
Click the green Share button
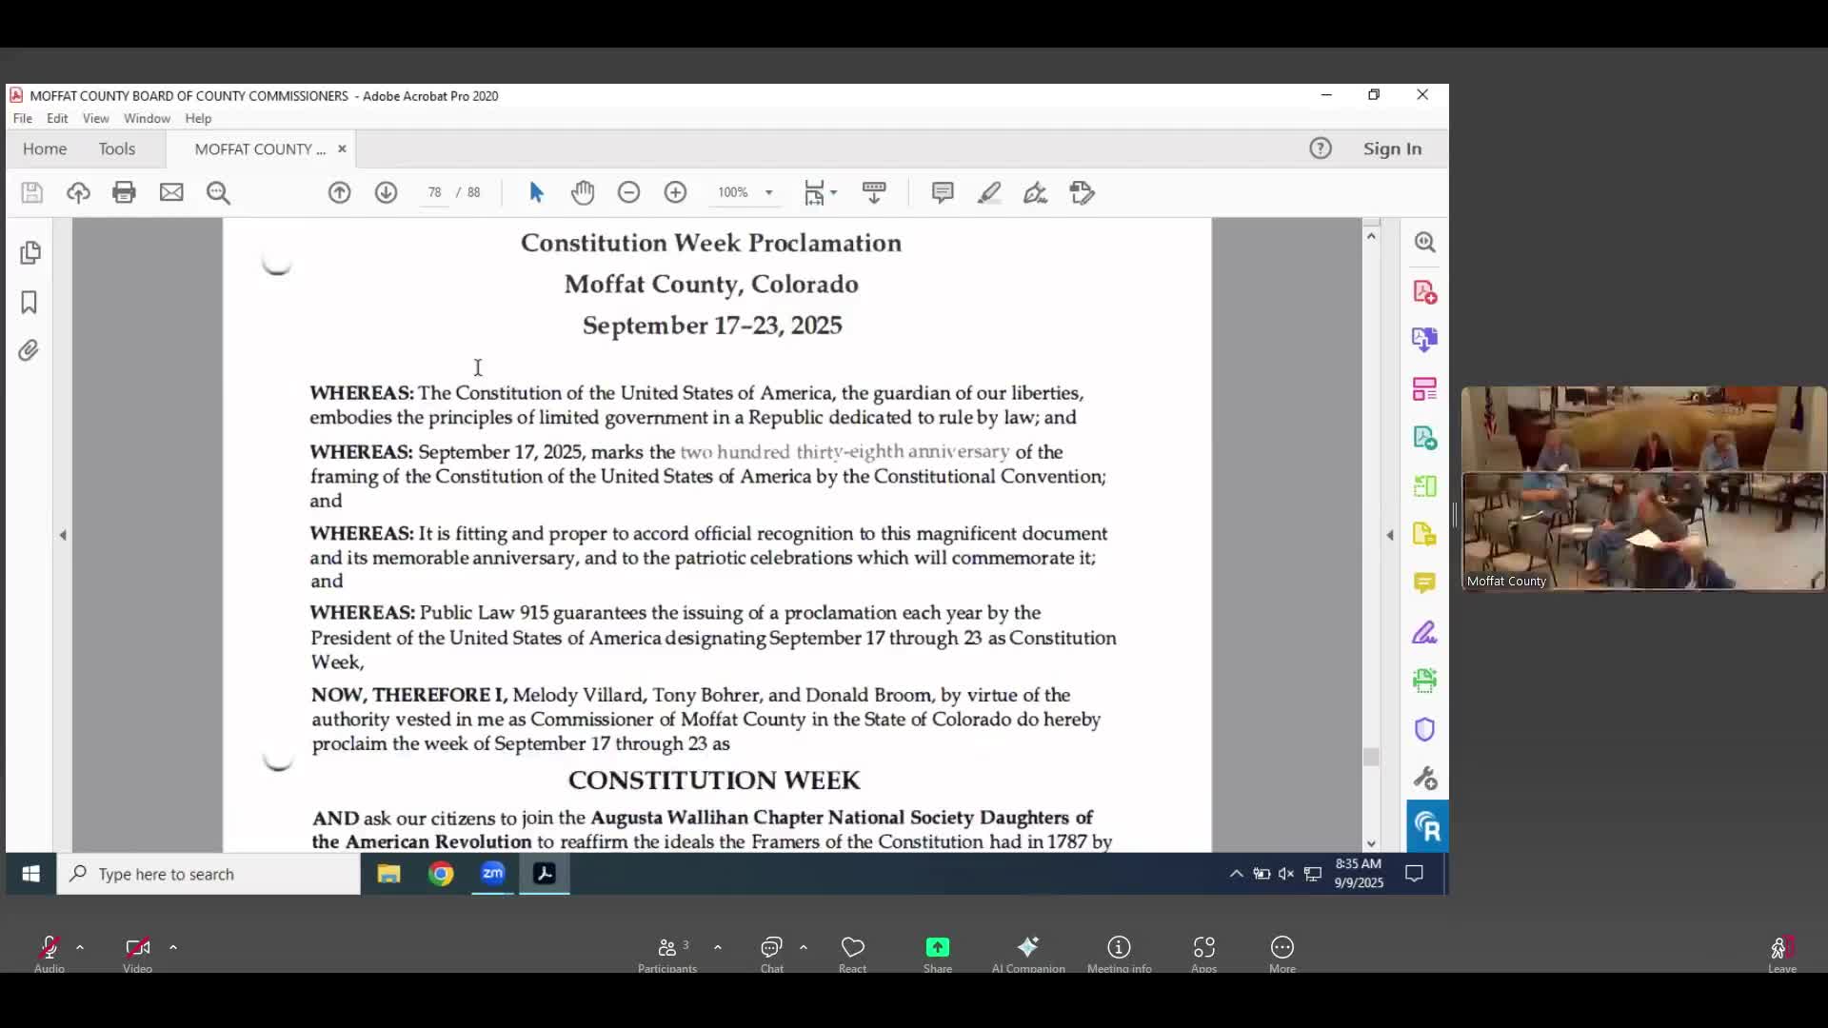point(937,948)
